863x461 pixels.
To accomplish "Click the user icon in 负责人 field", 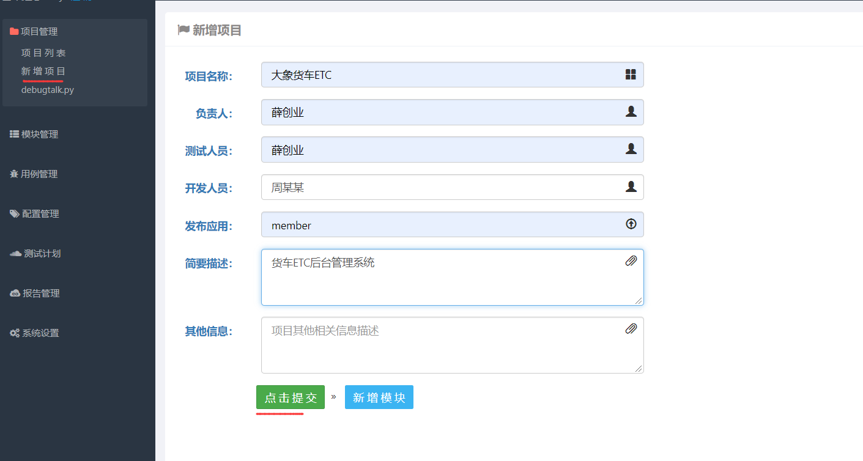I will pos(631,111).
